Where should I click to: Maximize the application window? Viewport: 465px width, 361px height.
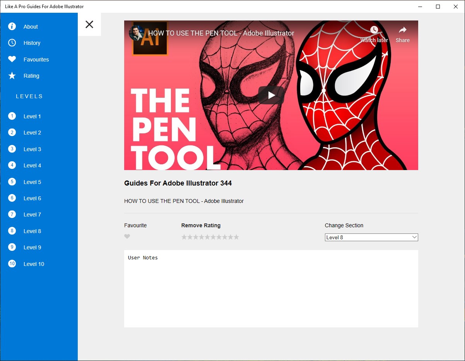tap(438, 7)
